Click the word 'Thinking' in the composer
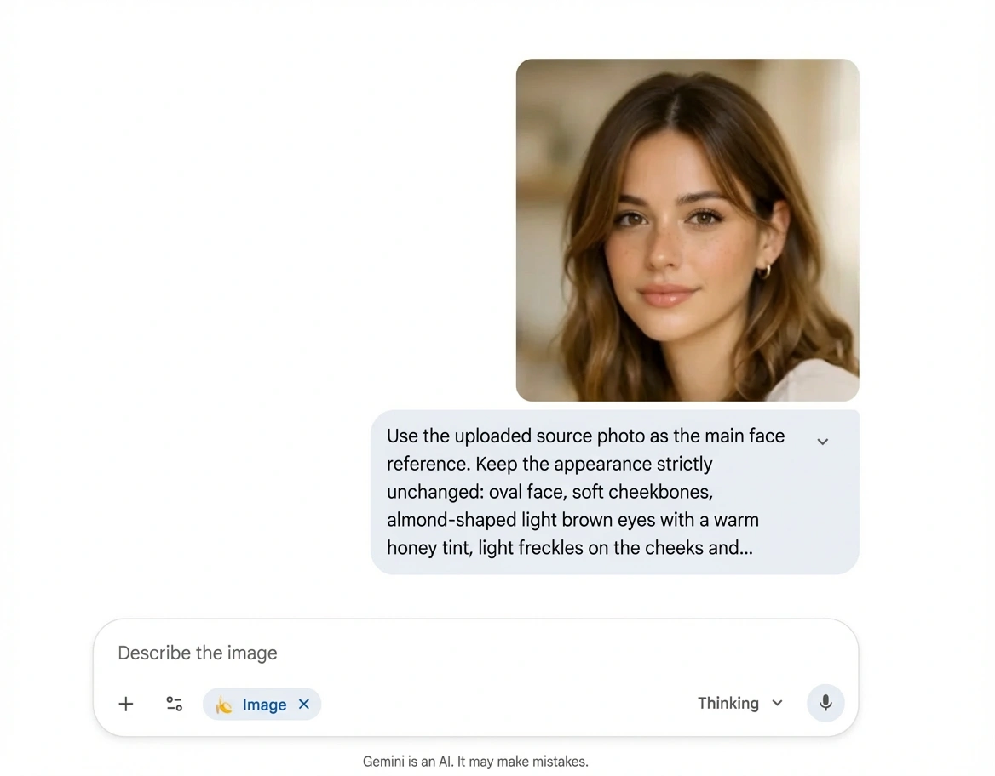 (728, 703)
